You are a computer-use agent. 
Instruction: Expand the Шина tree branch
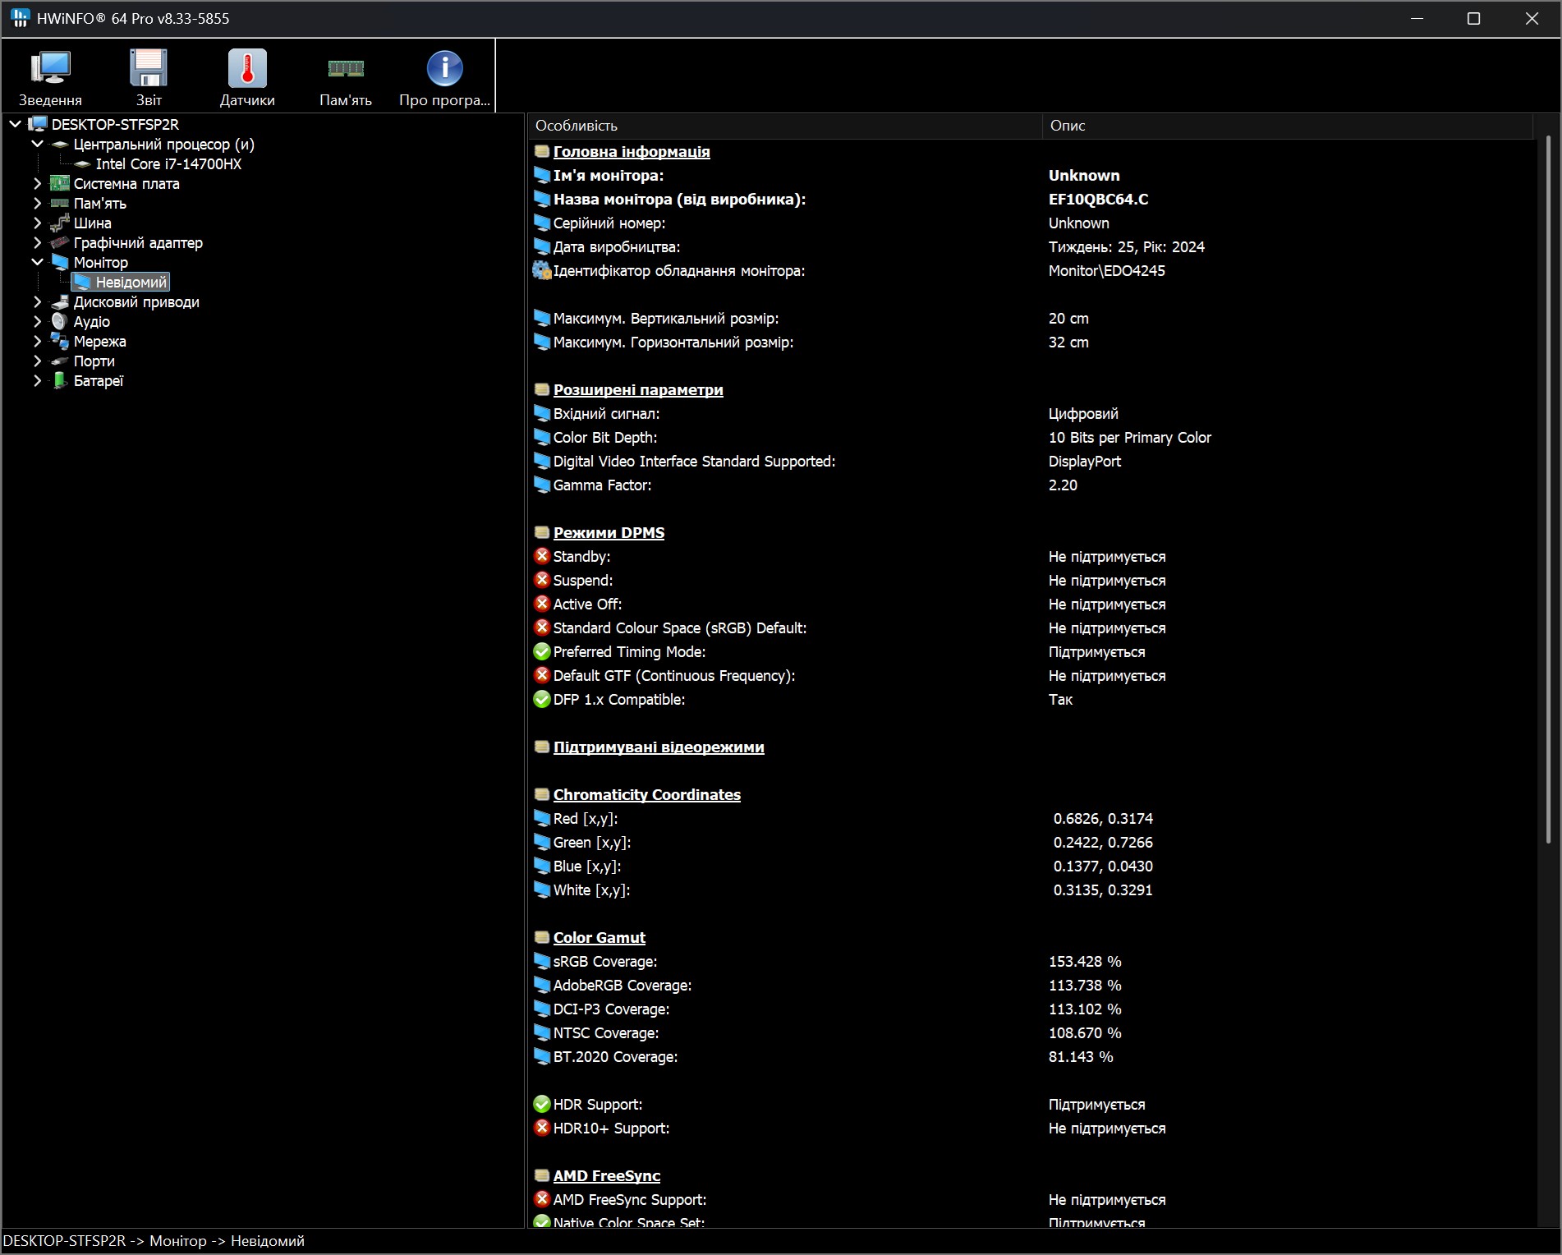pyautogui.click(x=38, y=223)
